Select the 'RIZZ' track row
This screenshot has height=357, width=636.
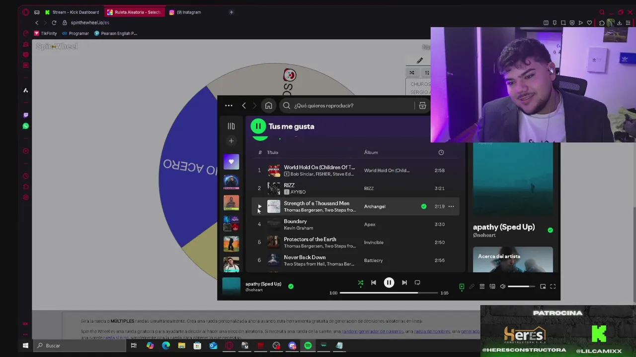tap(355, 188)
